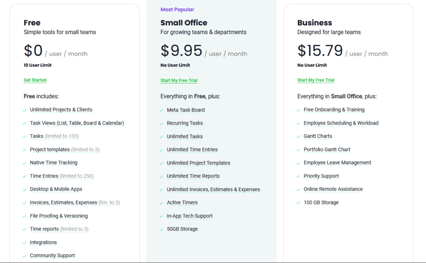The width and height of the screenshot is (426, 263).
Task: Start free trial for Small Office plan
Action: 179,81
